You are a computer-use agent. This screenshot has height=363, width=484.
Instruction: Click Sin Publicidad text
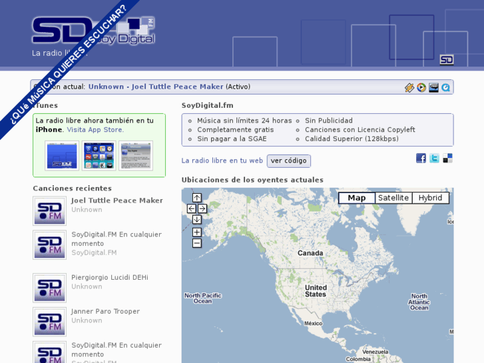pyautogui.click(x=329, y=121)
